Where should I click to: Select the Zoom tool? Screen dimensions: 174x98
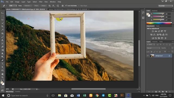coord(2,77)
